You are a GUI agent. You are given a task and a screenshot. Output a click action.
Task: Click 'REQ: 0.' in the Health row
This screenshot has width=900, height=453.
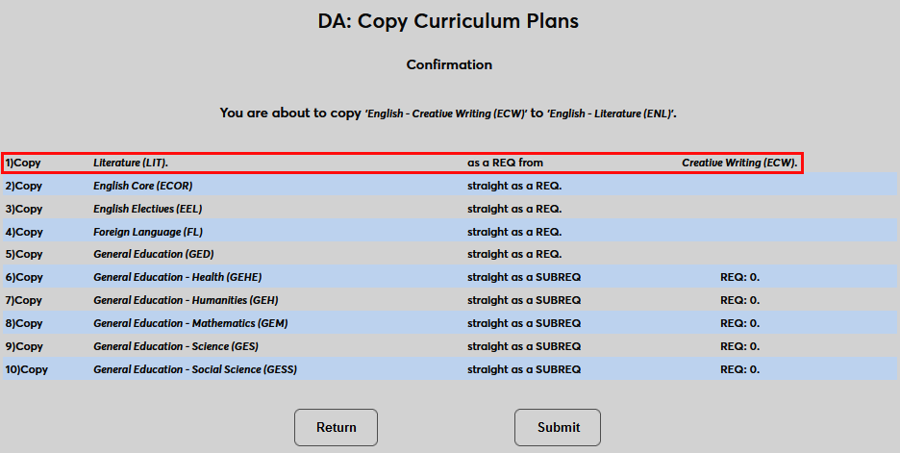pos(739,277)
